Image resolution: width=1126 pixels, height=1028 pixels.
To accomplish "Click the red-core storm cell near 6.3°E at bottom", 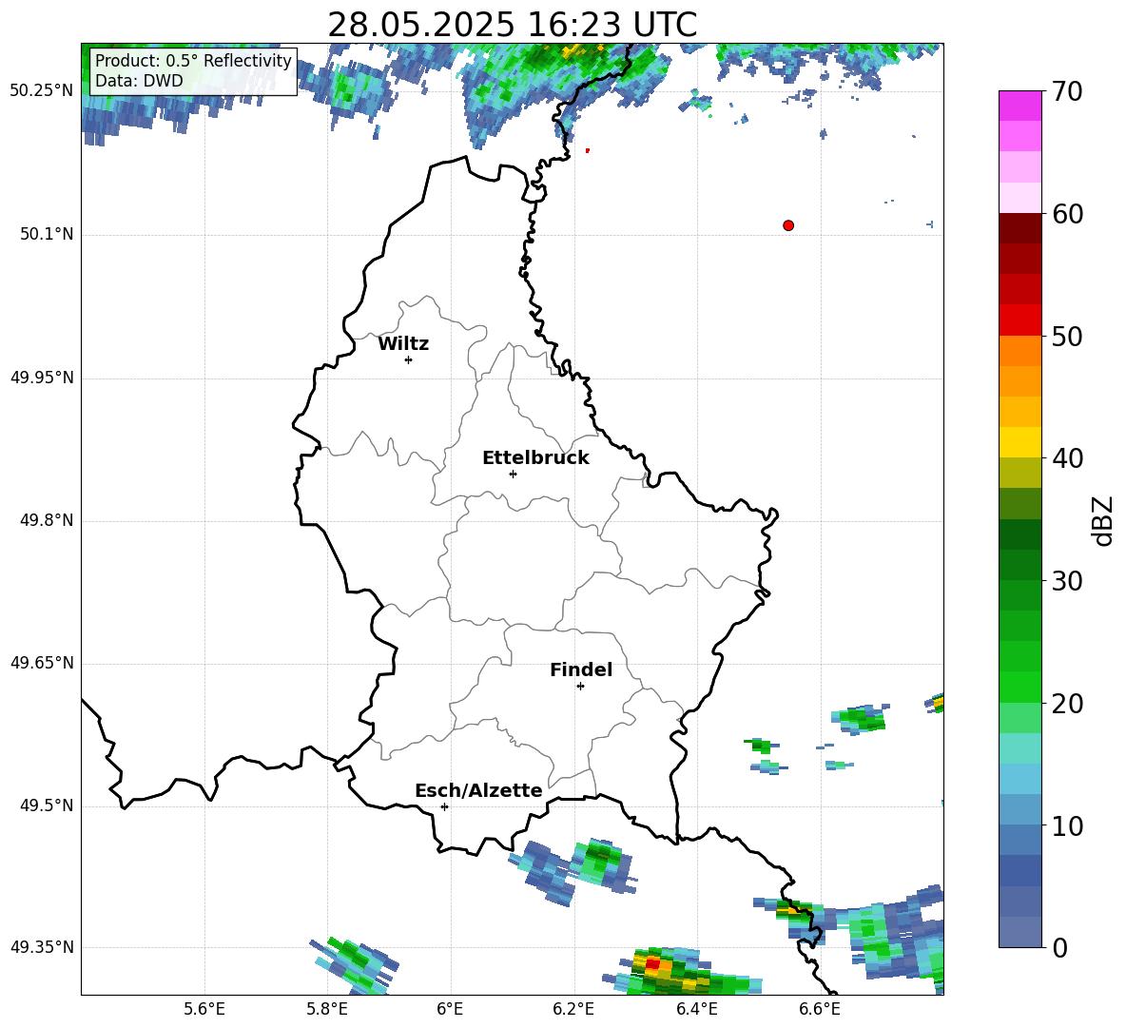I will [652, 963].
